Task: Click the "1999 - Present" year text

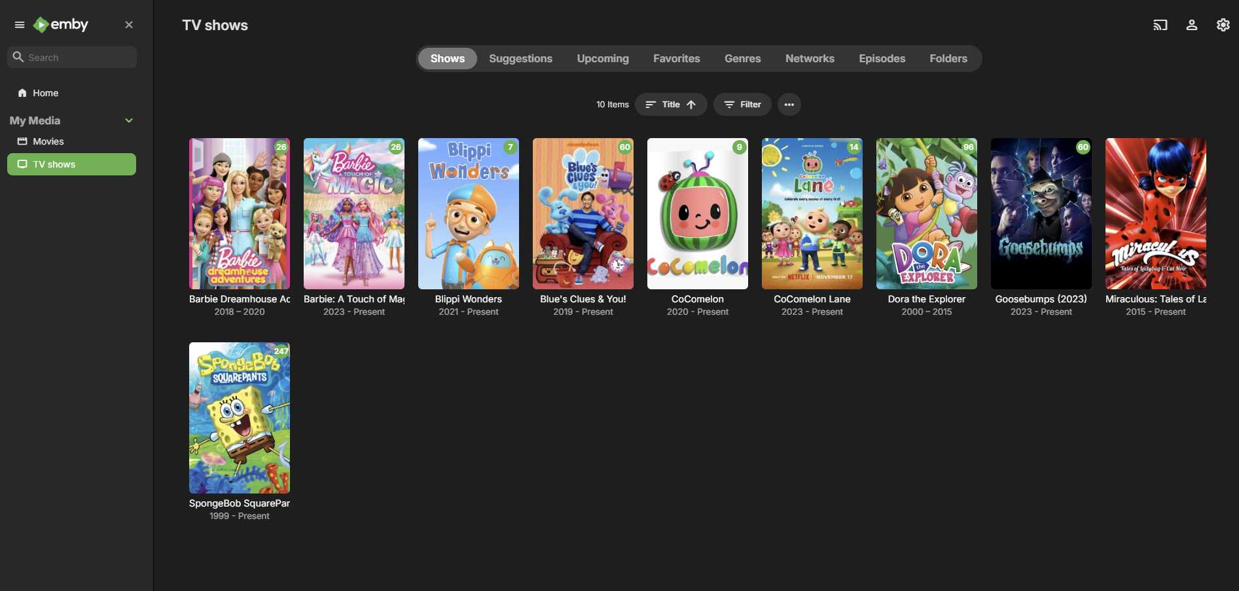Action: tap(240, 516)
